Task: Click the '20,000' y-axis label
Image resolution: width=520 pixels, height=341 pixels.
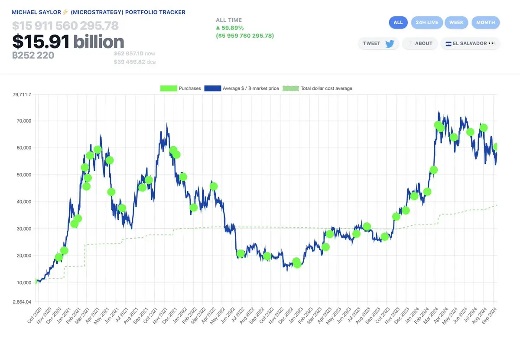Action: pos(23,256)
